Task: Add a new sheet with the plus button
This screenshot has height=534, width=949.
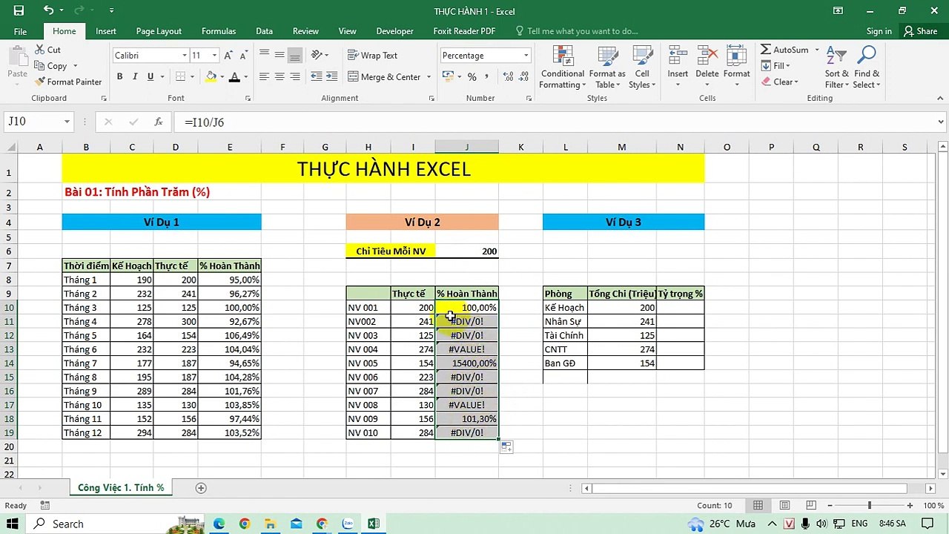Action: click(200, 488)
